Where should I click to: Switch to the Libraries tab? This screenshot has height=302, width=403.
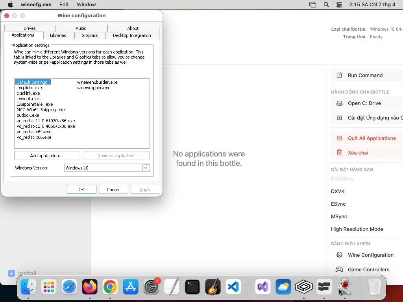pos(58,35)
